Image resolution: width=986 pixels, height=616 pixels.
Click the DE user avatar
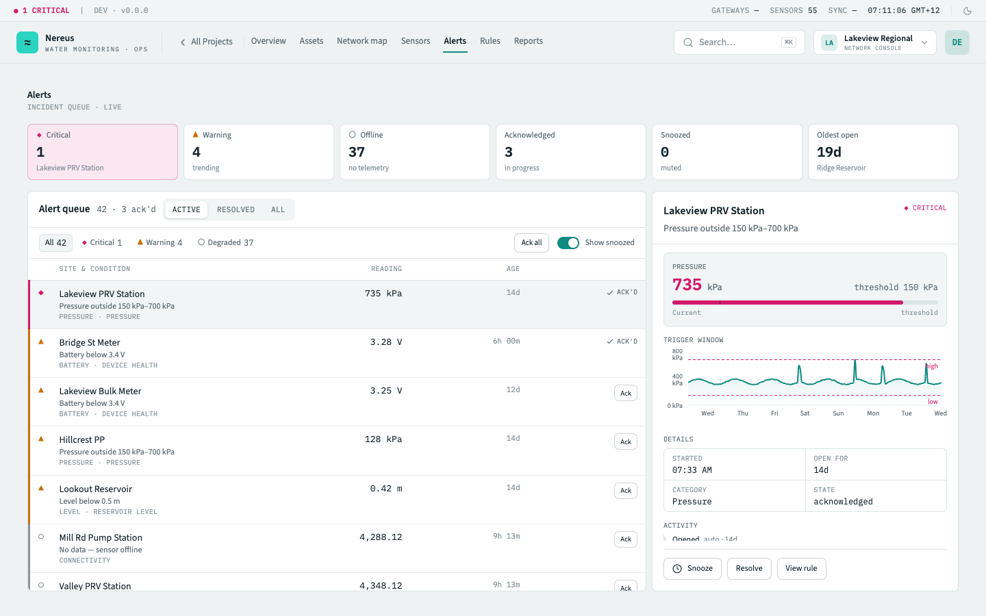(957, 42)
